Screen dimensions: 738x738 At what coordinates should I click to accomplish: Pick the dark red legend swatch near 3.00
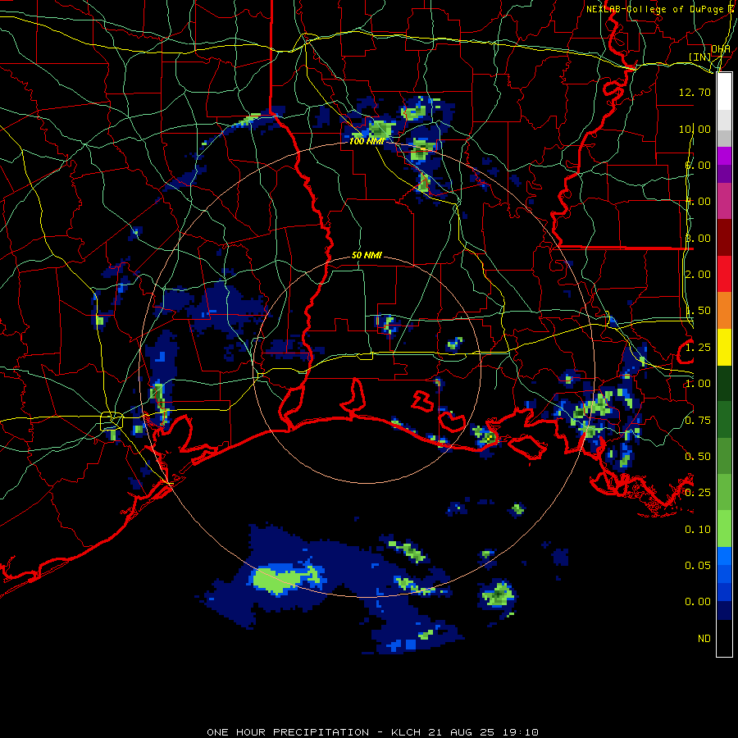tap(724, 238)
